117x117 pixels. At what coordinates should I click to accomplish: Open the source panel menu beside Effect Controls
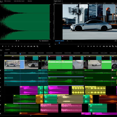coord(2,1)
